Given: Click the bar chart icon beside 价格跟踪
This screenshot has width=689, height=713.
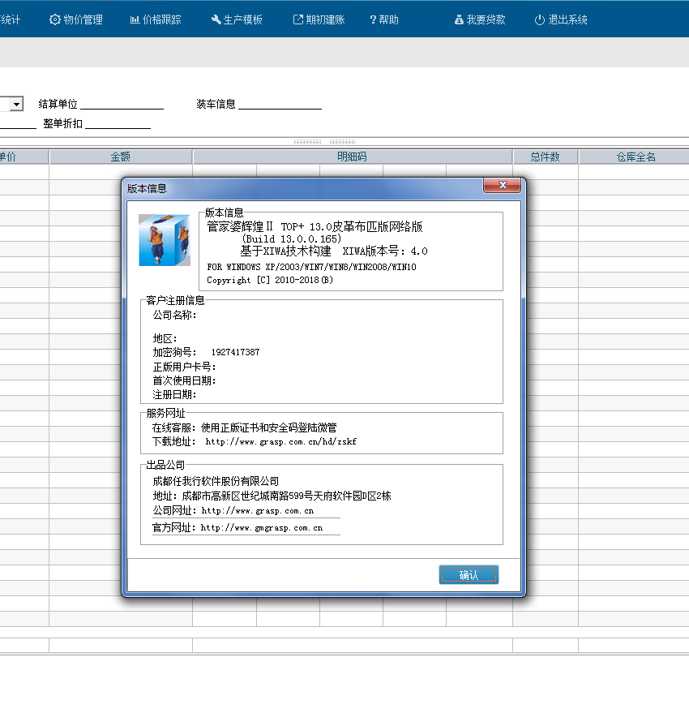Looking at the screenshot, I should 135,19.
